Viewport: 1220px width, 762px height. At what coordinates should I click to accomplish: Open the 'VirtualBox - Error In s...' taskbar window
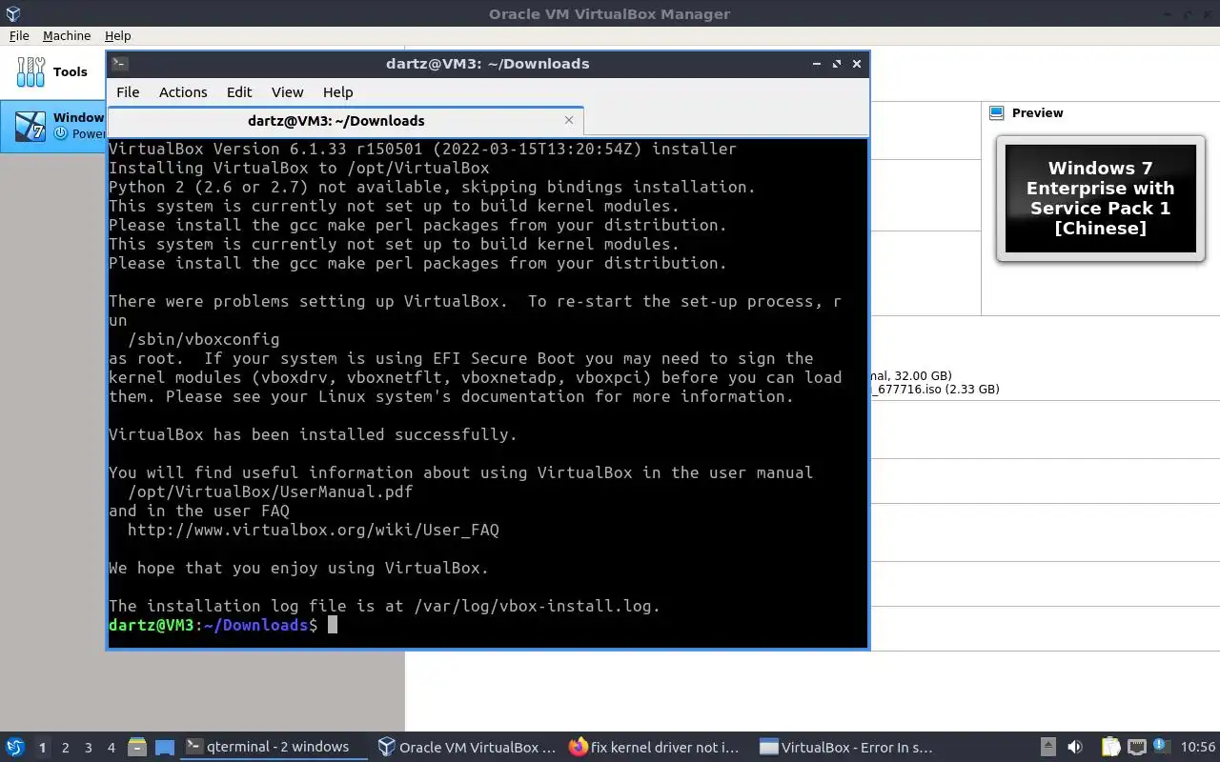[848, 747]
